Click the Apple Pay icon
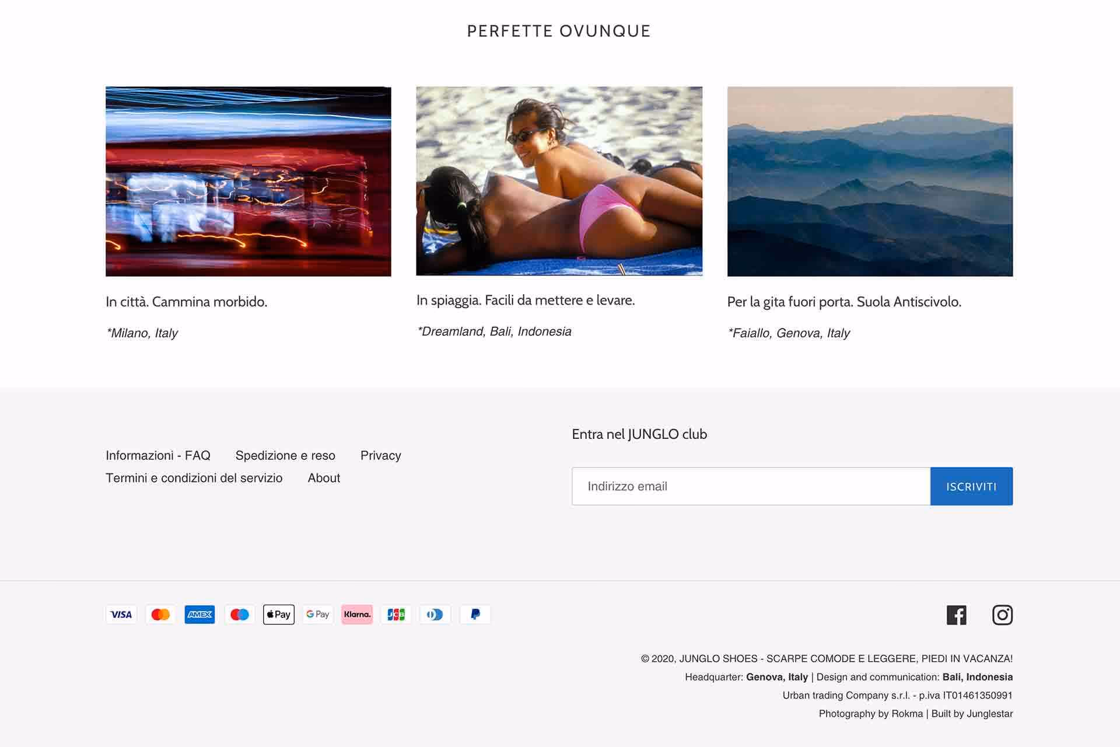1120x747 pixels. pyautogui.click(x=279, y=615)
